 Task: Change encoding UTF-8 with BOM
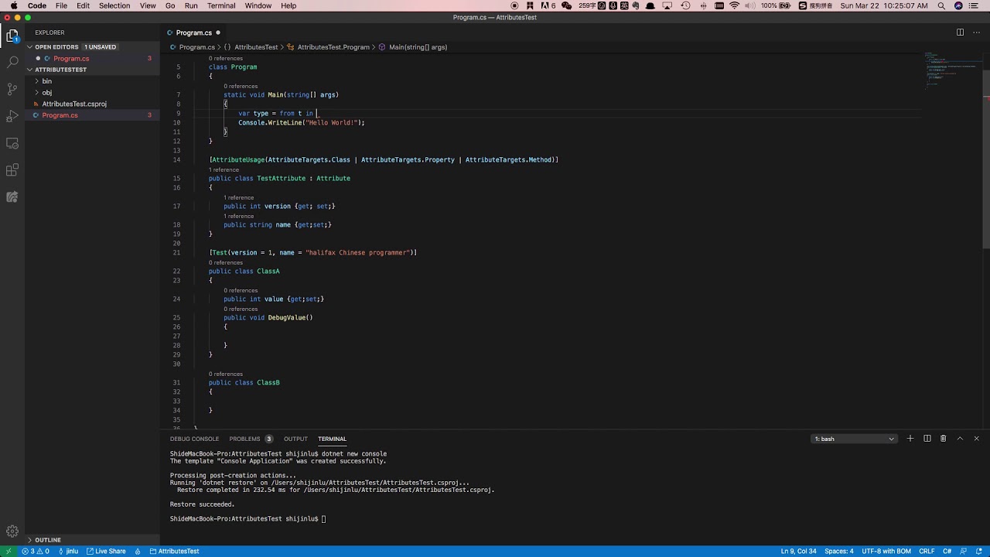[x=886, y=551]
